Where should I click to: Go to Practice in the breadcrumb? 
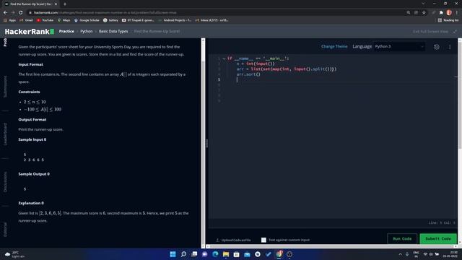tap(66, 31)
